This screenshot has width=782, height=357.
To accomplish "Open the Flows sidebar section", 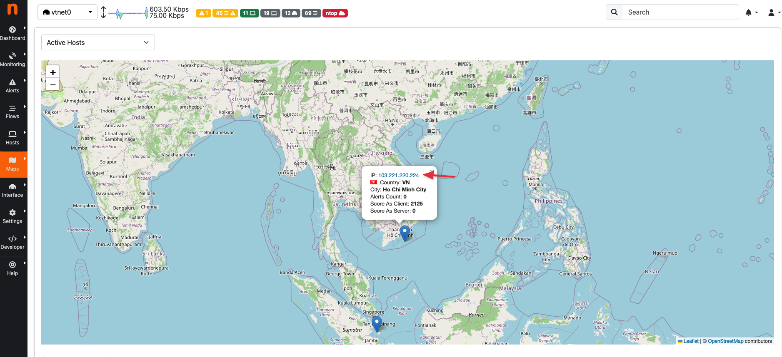I will point(12,112).
